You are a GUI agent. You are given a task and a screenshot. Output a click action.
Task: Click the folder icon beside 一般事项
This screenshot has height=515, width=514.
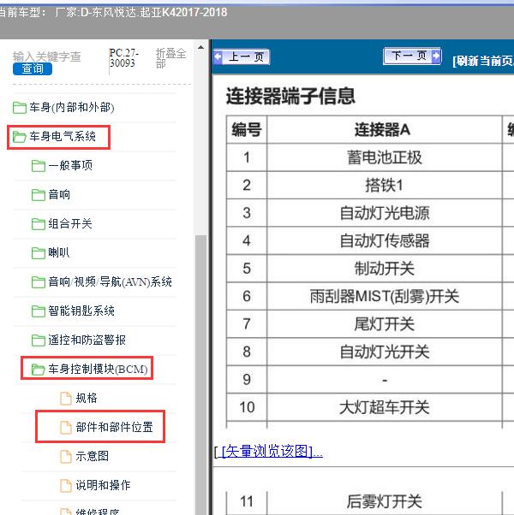[x=39, y=166]
